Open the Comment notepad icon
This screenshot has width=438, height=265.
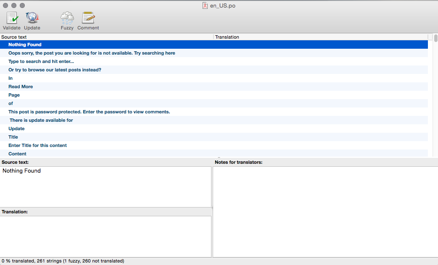[88, 18]
